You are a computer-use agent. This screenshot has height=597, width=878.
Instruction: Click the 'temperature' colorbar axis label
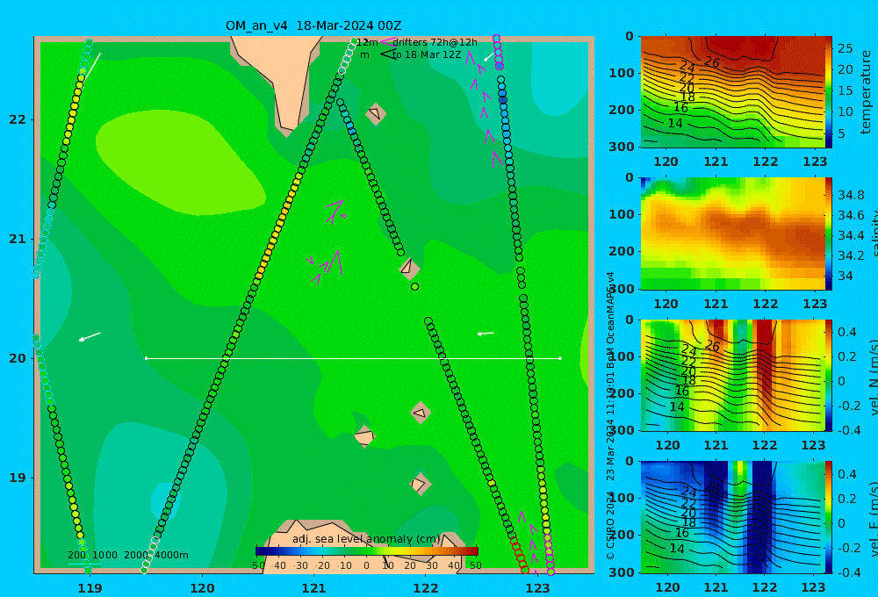866,92
